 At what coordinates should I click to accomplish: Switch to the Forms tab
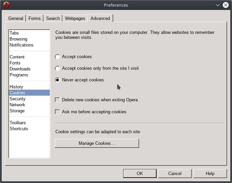pos(35,18)
